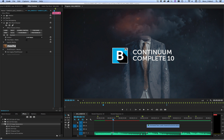The height and width of the screenshot is (140, 224).
Task: Expand BCC10 Color & Tone folder
Action: [3, 119]
